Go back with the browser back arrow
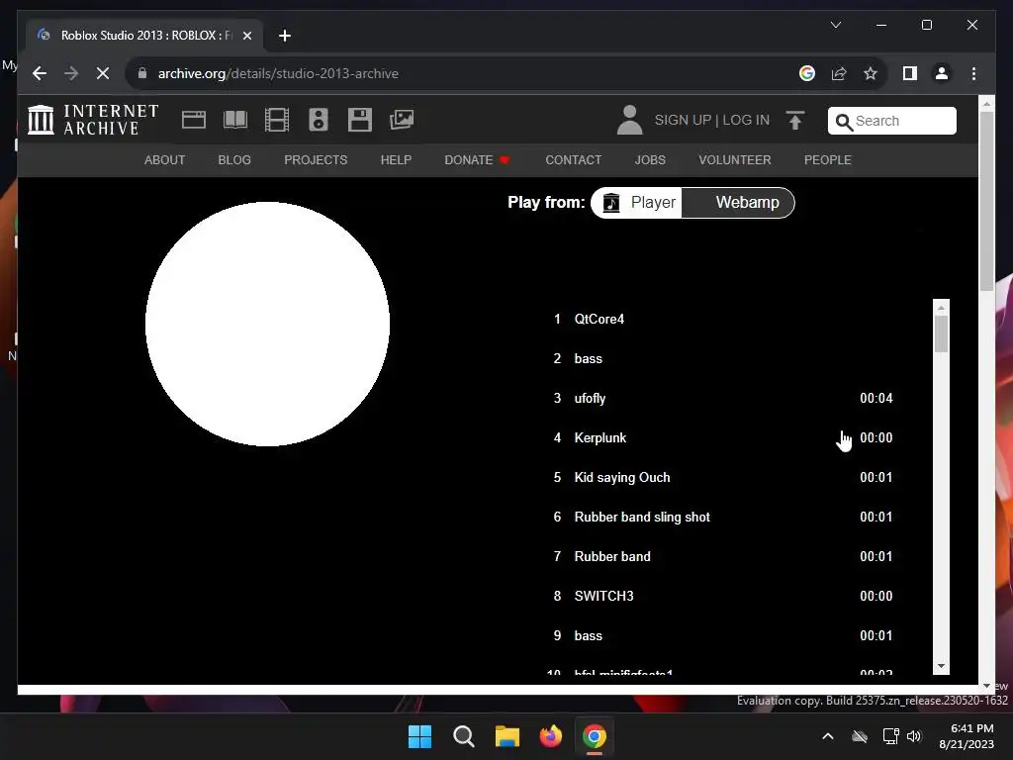This screenshot has width=1013, height=760. [x=40, y=73]
